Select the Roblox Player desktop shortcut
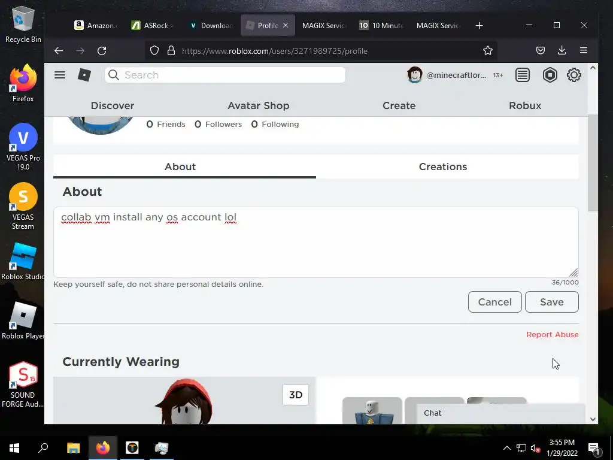The image size is (613, 460). (23, 321)
